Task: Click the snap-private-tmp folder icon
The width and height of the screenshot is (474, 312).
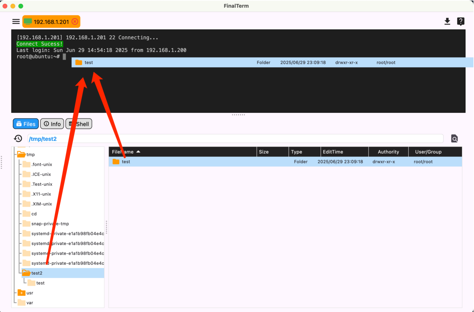Action: [26, 223]
